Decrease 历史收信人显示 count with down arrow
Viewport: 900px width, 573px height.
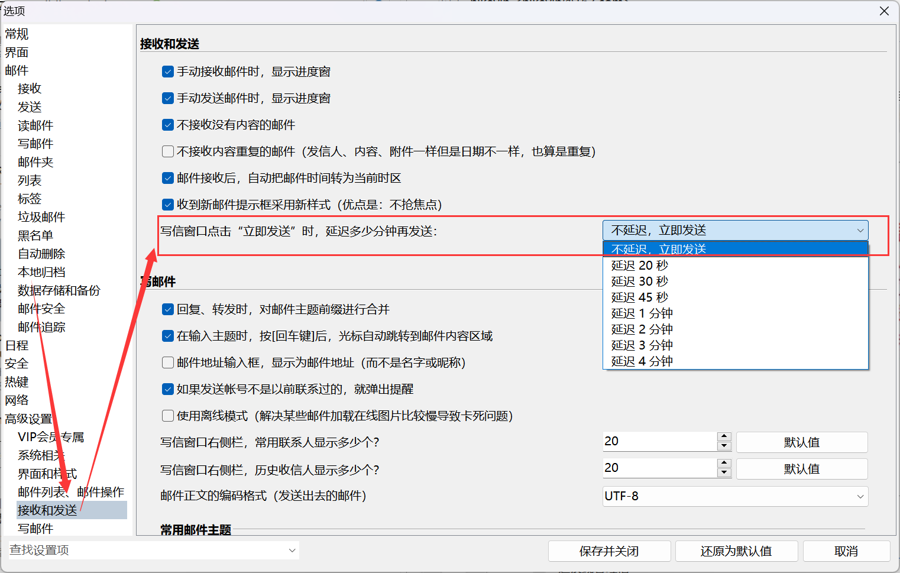tap(724, 472)
